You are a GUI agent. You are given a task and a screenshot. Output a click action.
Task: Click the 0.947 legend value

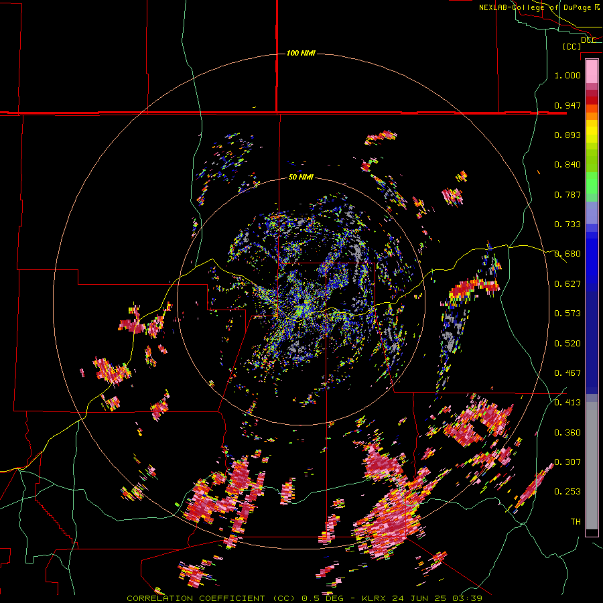(x=567, y=105)
